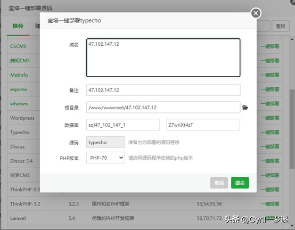Select the Discuz row name
This screenshot has width=295, height=230.
pyautogui.click(x=18, y=146)
